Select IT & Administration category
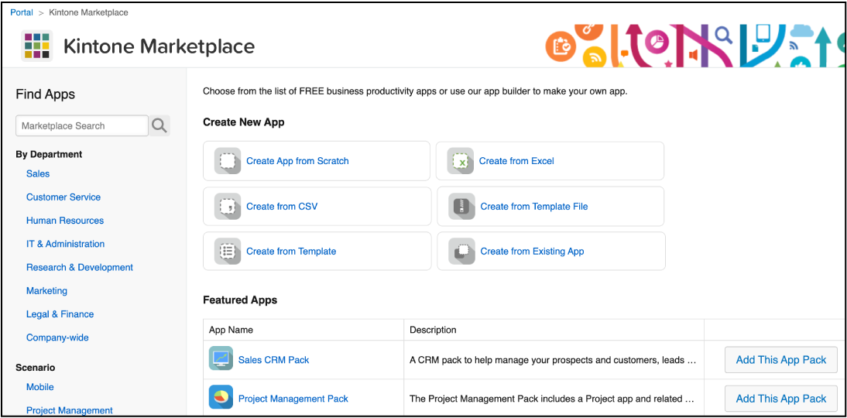The image size is (847, 418). pos(65,244)
